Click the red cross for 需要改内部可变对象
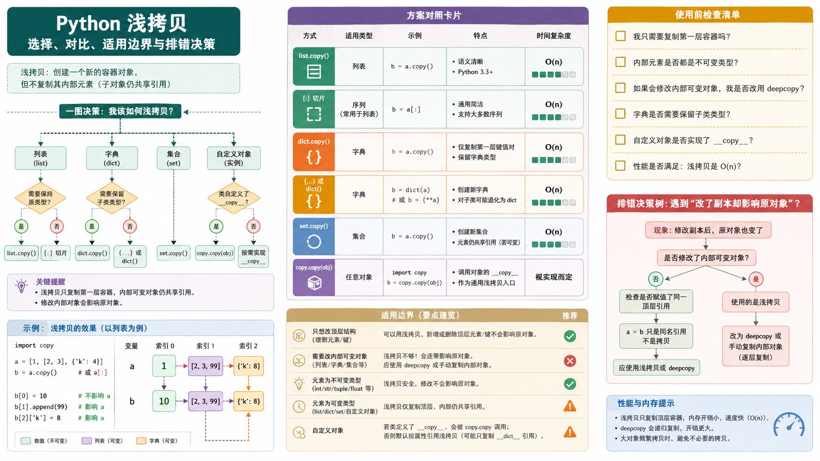 (570, 361)
